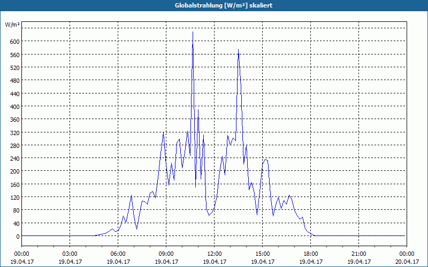The width and height of the screenshot is (428, 267).
Task: Select the 360 y-axis value
Action: (x=15, y=120)
